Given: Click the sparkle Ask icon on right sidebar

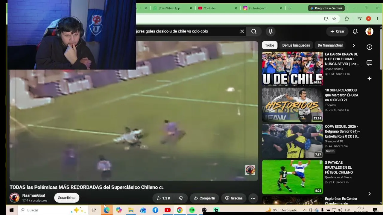Looking at the screenshot, I should (x=370, y=79).
